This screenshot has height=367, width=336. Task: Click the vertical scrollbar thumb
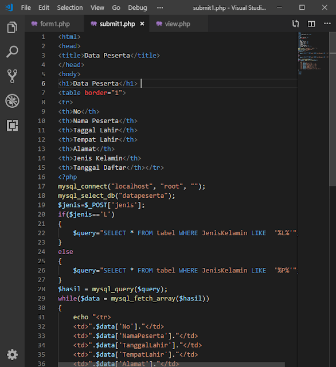(333, 109)
